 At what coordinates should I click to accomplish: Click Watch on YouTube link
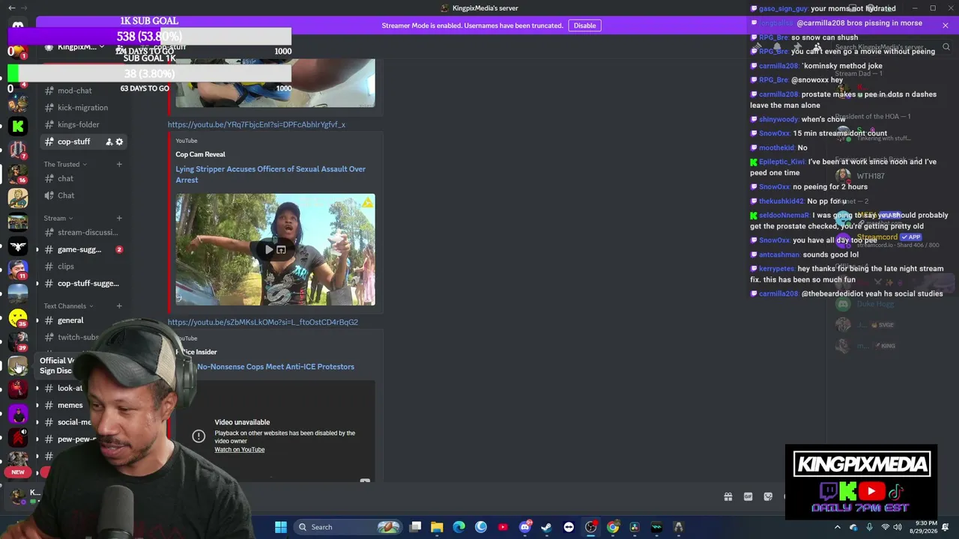tap(240, 450)
